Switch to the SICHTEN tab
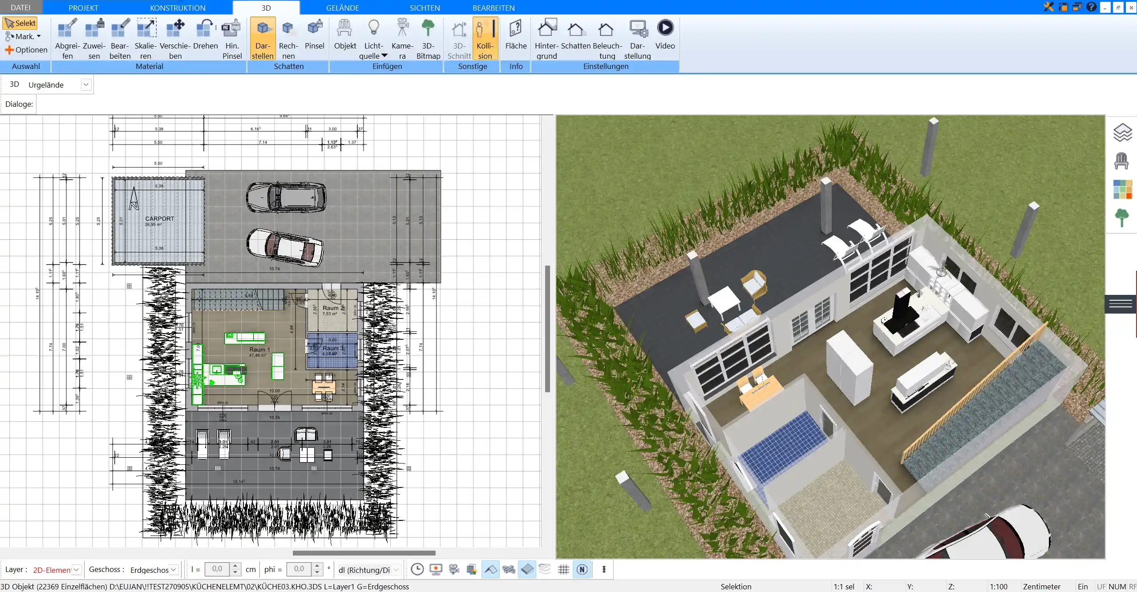1137x592 pixels. [425, 8]
